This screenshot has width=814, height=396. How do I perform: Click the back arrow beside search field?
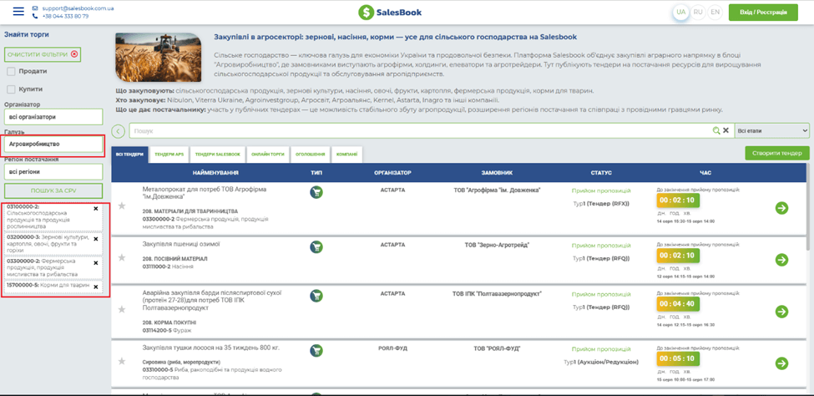click(x=119, y=131)
